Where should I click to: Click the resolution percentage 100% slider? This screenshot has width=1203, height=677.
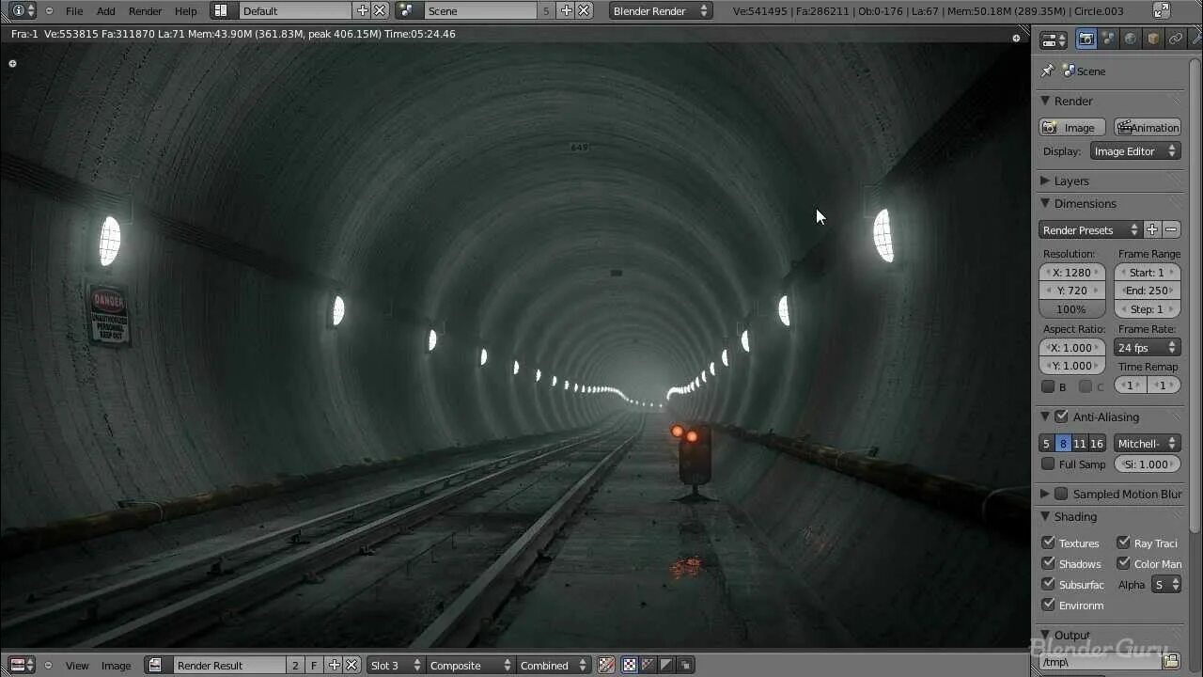tap(1071, 308)
